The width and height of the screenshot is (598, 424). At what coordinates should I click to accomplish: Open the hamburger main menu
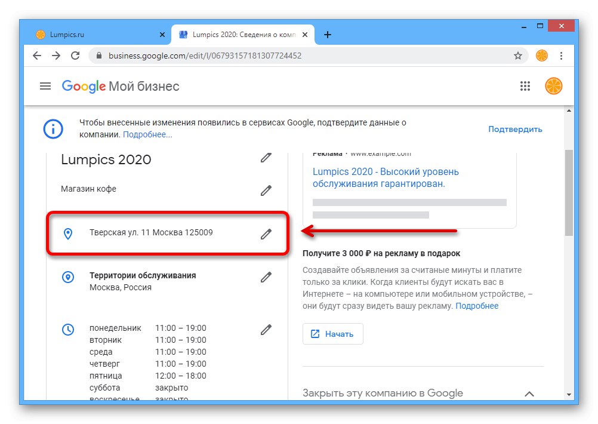coord(45,86)
